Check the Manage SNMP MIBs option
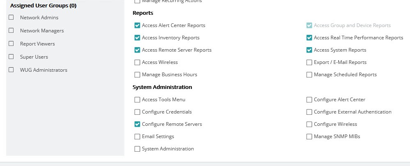 (309, 136)
